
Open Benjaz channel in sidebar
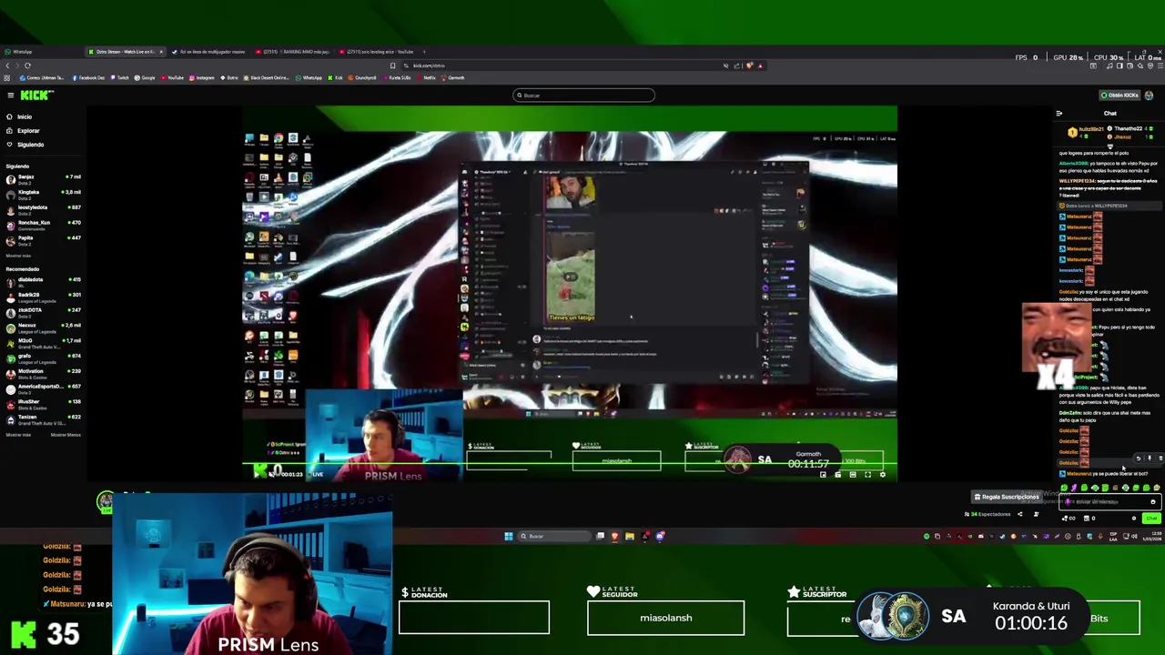click(43, 178)
